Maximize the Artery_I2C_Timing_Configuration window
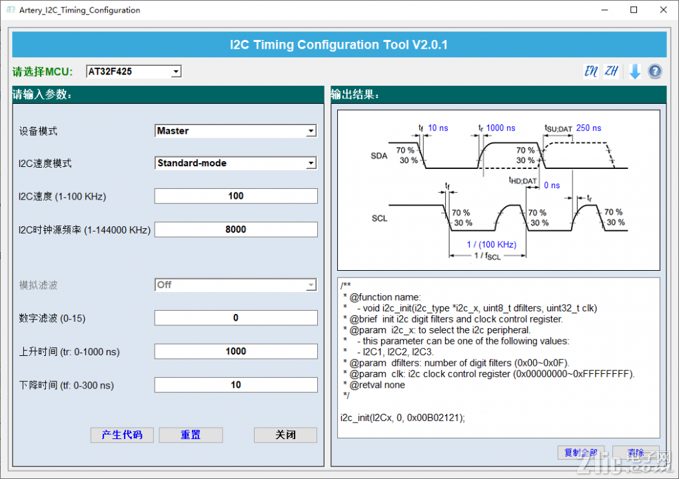 [x=634, y=9]
